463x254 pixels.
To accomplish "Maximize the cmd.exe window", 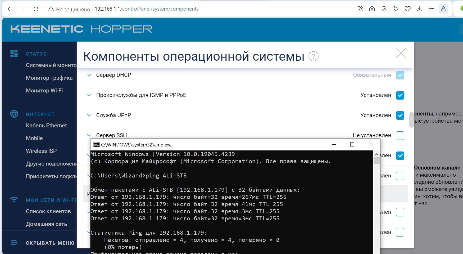I will (x=352, y=144).
